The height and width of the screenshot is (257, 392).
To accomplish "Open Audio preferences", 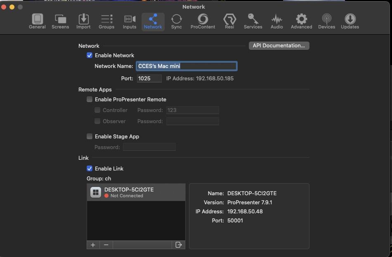I will click(x=276, y=21).
